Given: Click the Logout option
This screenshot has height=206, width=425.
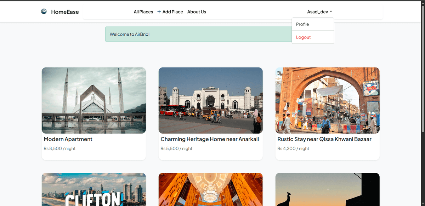Looking at the screenshot, I should pyautogui.click(x=303, y=37).
